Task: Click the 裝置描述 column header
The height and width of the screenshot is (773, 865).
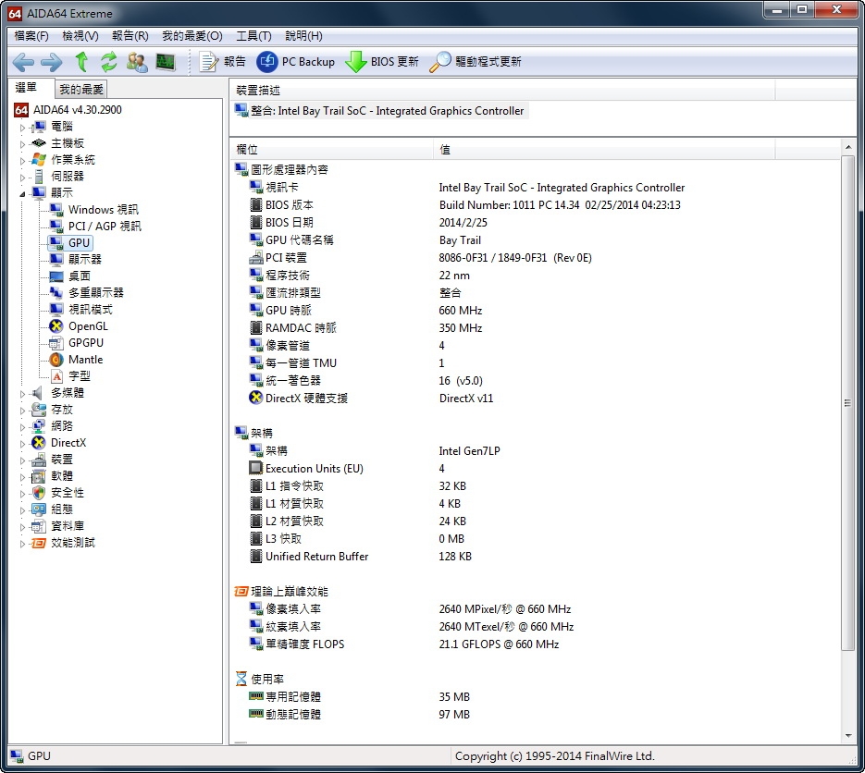Action: (502, 90)
